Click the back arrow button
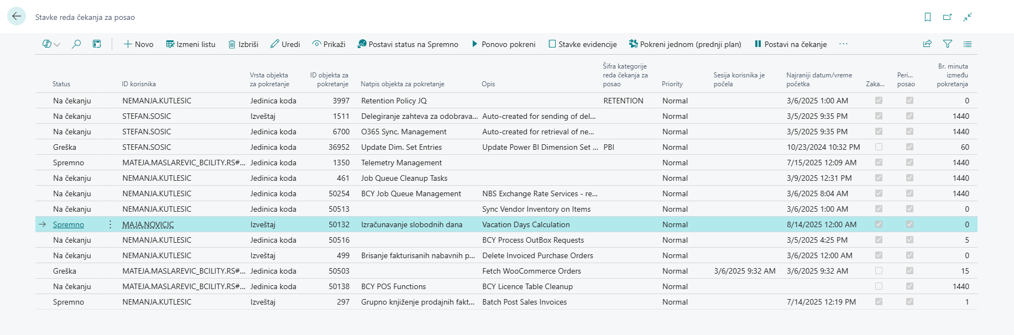Image resolution: width=1014 pixels, height=335 pixels. click(x=17, y=17)
